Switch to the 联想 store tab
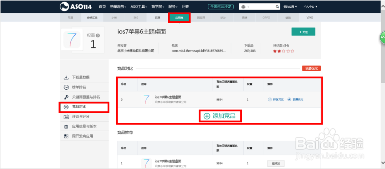 tap(244, 18)
